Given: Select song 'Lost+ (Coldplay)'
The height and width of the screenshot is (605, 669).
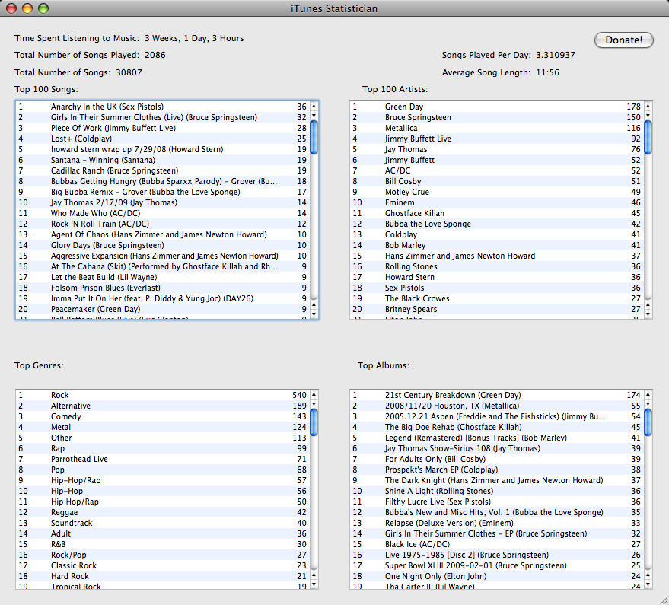Looking at the screenshot, I should coord(163,139).
